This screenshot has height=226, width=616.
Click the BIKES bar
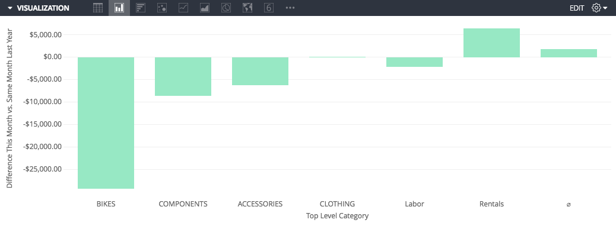tap(106, 123)
